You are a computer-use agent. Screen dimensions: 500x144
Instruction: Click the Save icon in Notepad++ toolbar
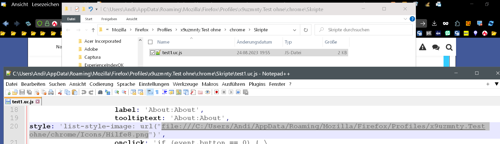pos(22,92)
